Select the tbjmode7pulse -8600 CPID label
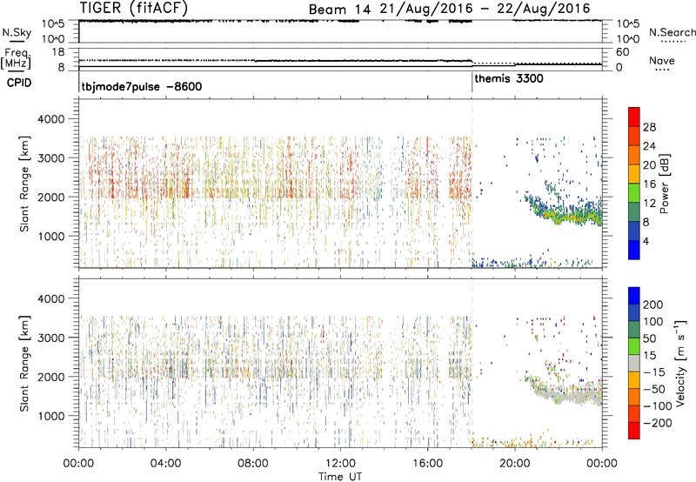Image resolution: width=696 pixels, height=482 pixels. [141, 86]
